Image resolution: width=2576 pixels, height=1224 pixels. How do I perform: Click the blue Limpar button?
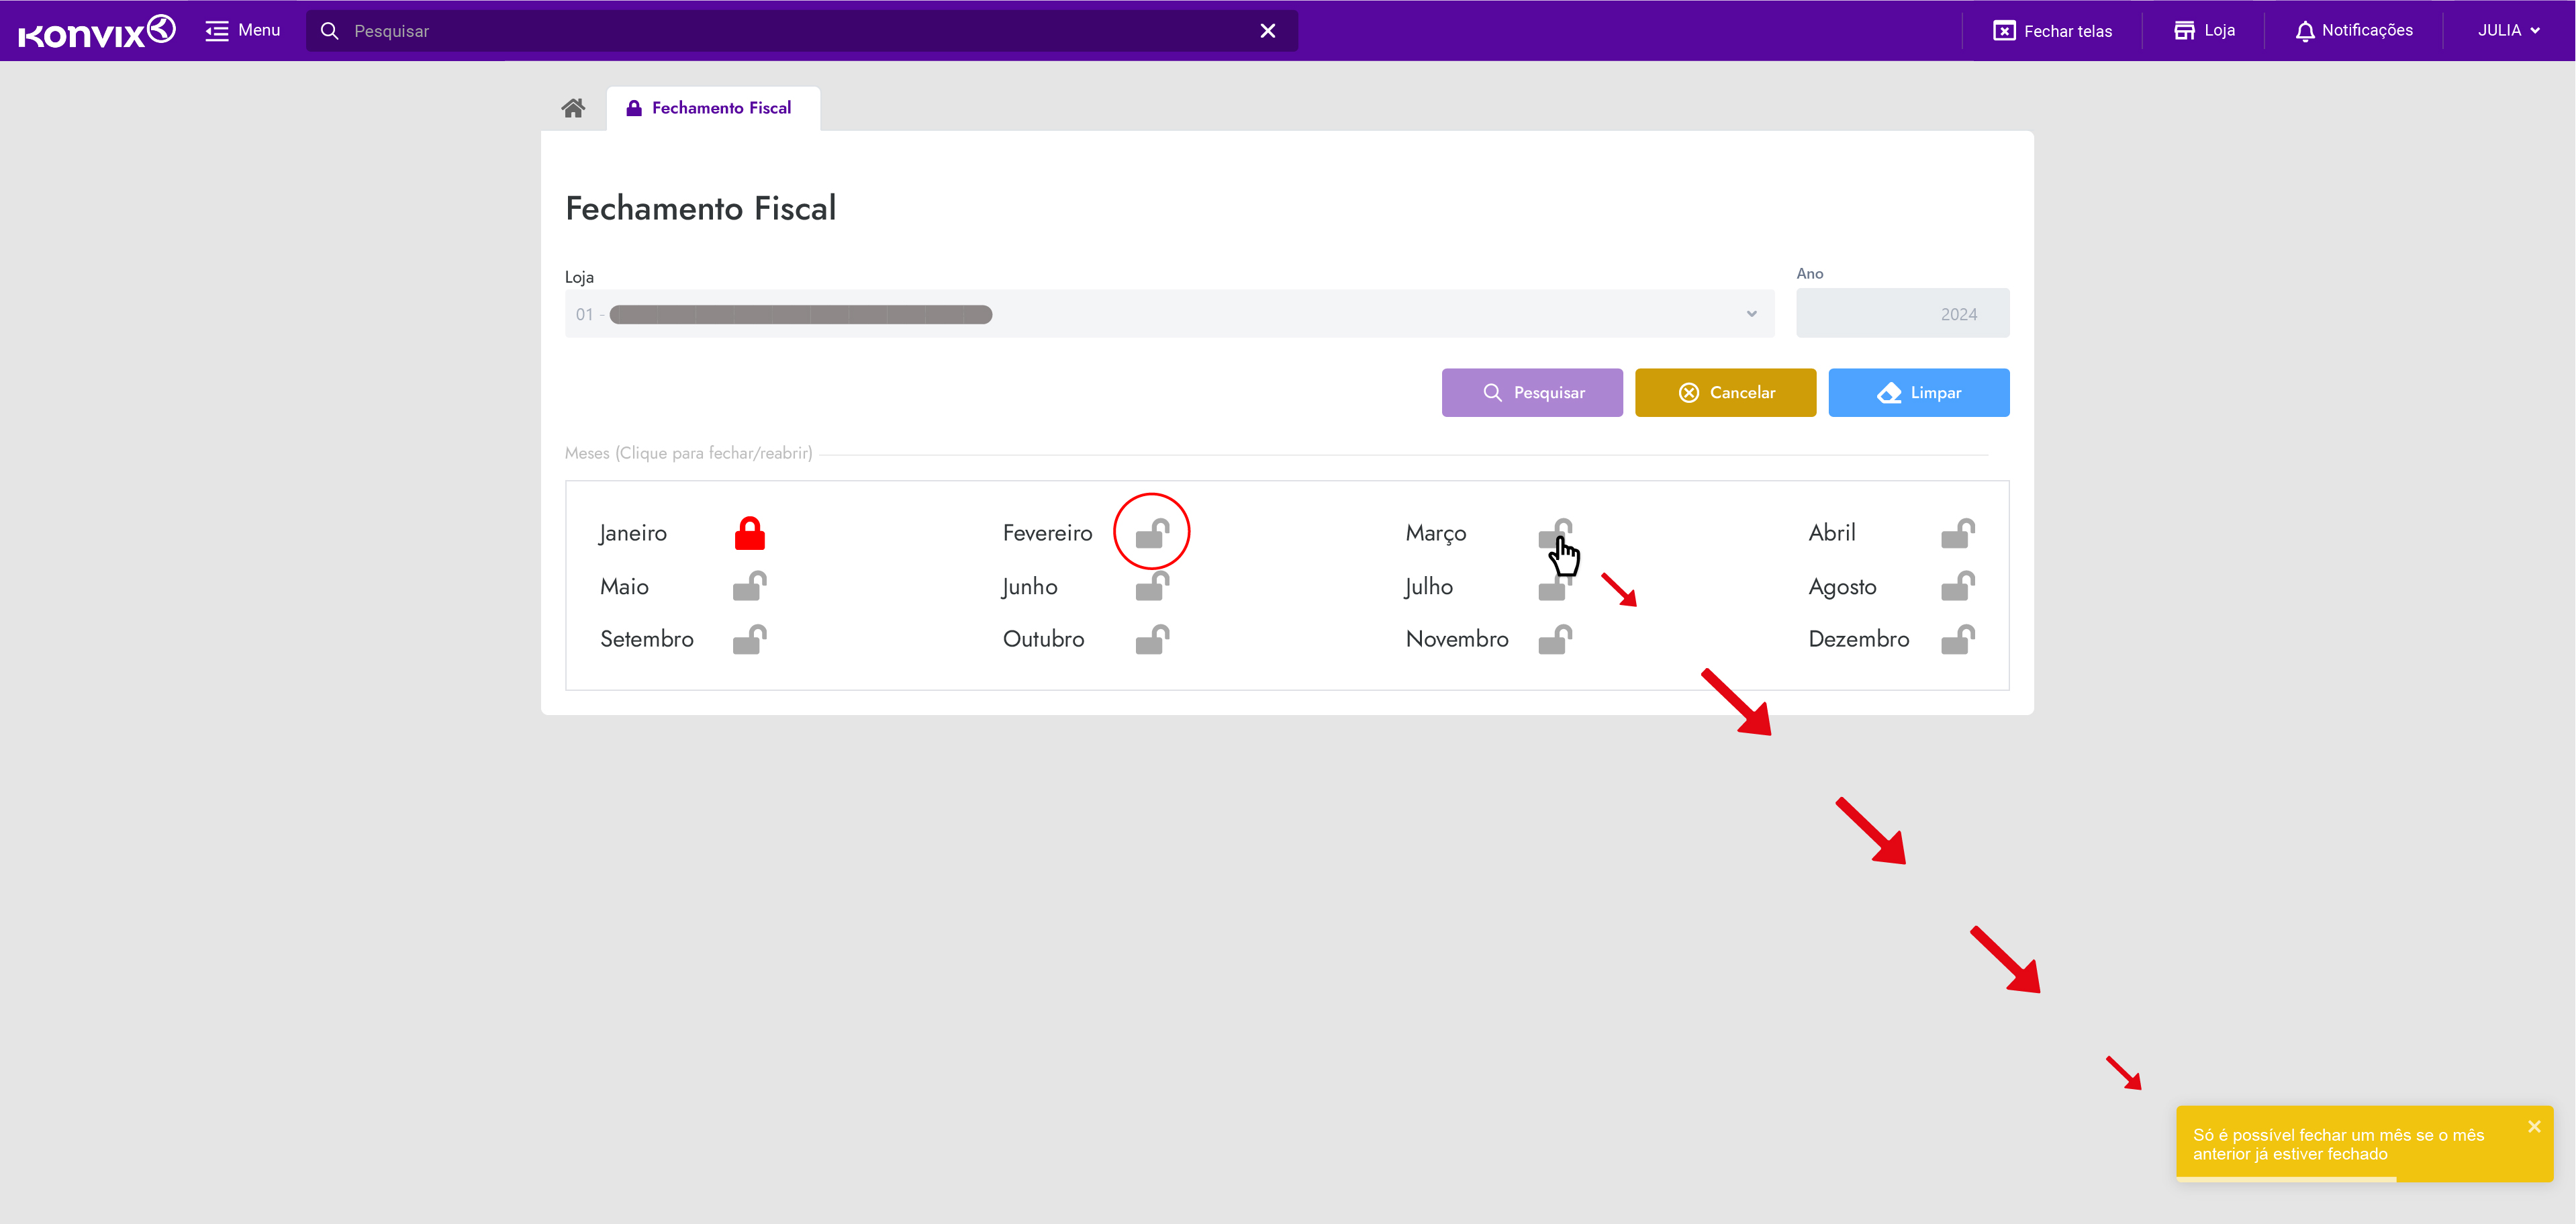click(1918, 393)
